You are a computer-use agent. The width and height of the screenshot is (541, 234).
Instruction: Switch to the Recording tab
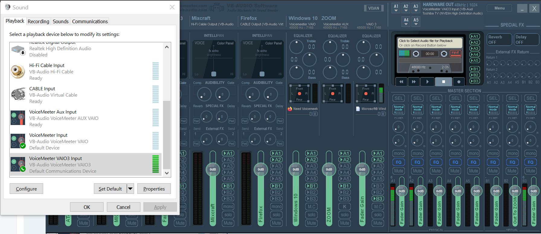point(38,21)
